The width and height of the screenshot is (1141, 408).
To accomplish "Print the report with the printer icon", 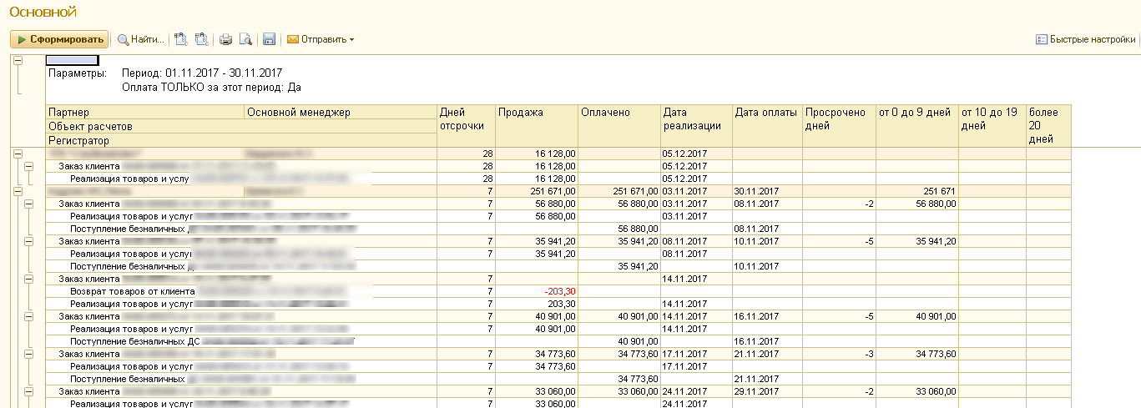I will [x=225, y=39].
